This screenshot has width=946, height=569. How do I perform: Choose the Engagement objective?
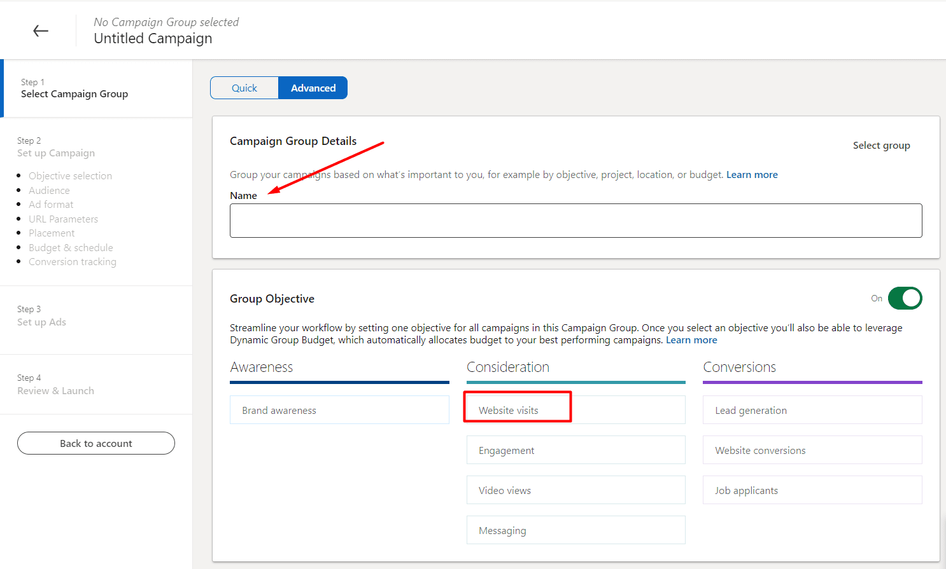575,450
